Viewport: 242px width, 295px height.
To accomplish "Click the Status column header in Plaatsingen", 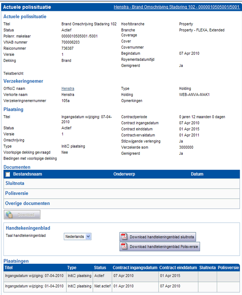I will (x=100, y=268).
